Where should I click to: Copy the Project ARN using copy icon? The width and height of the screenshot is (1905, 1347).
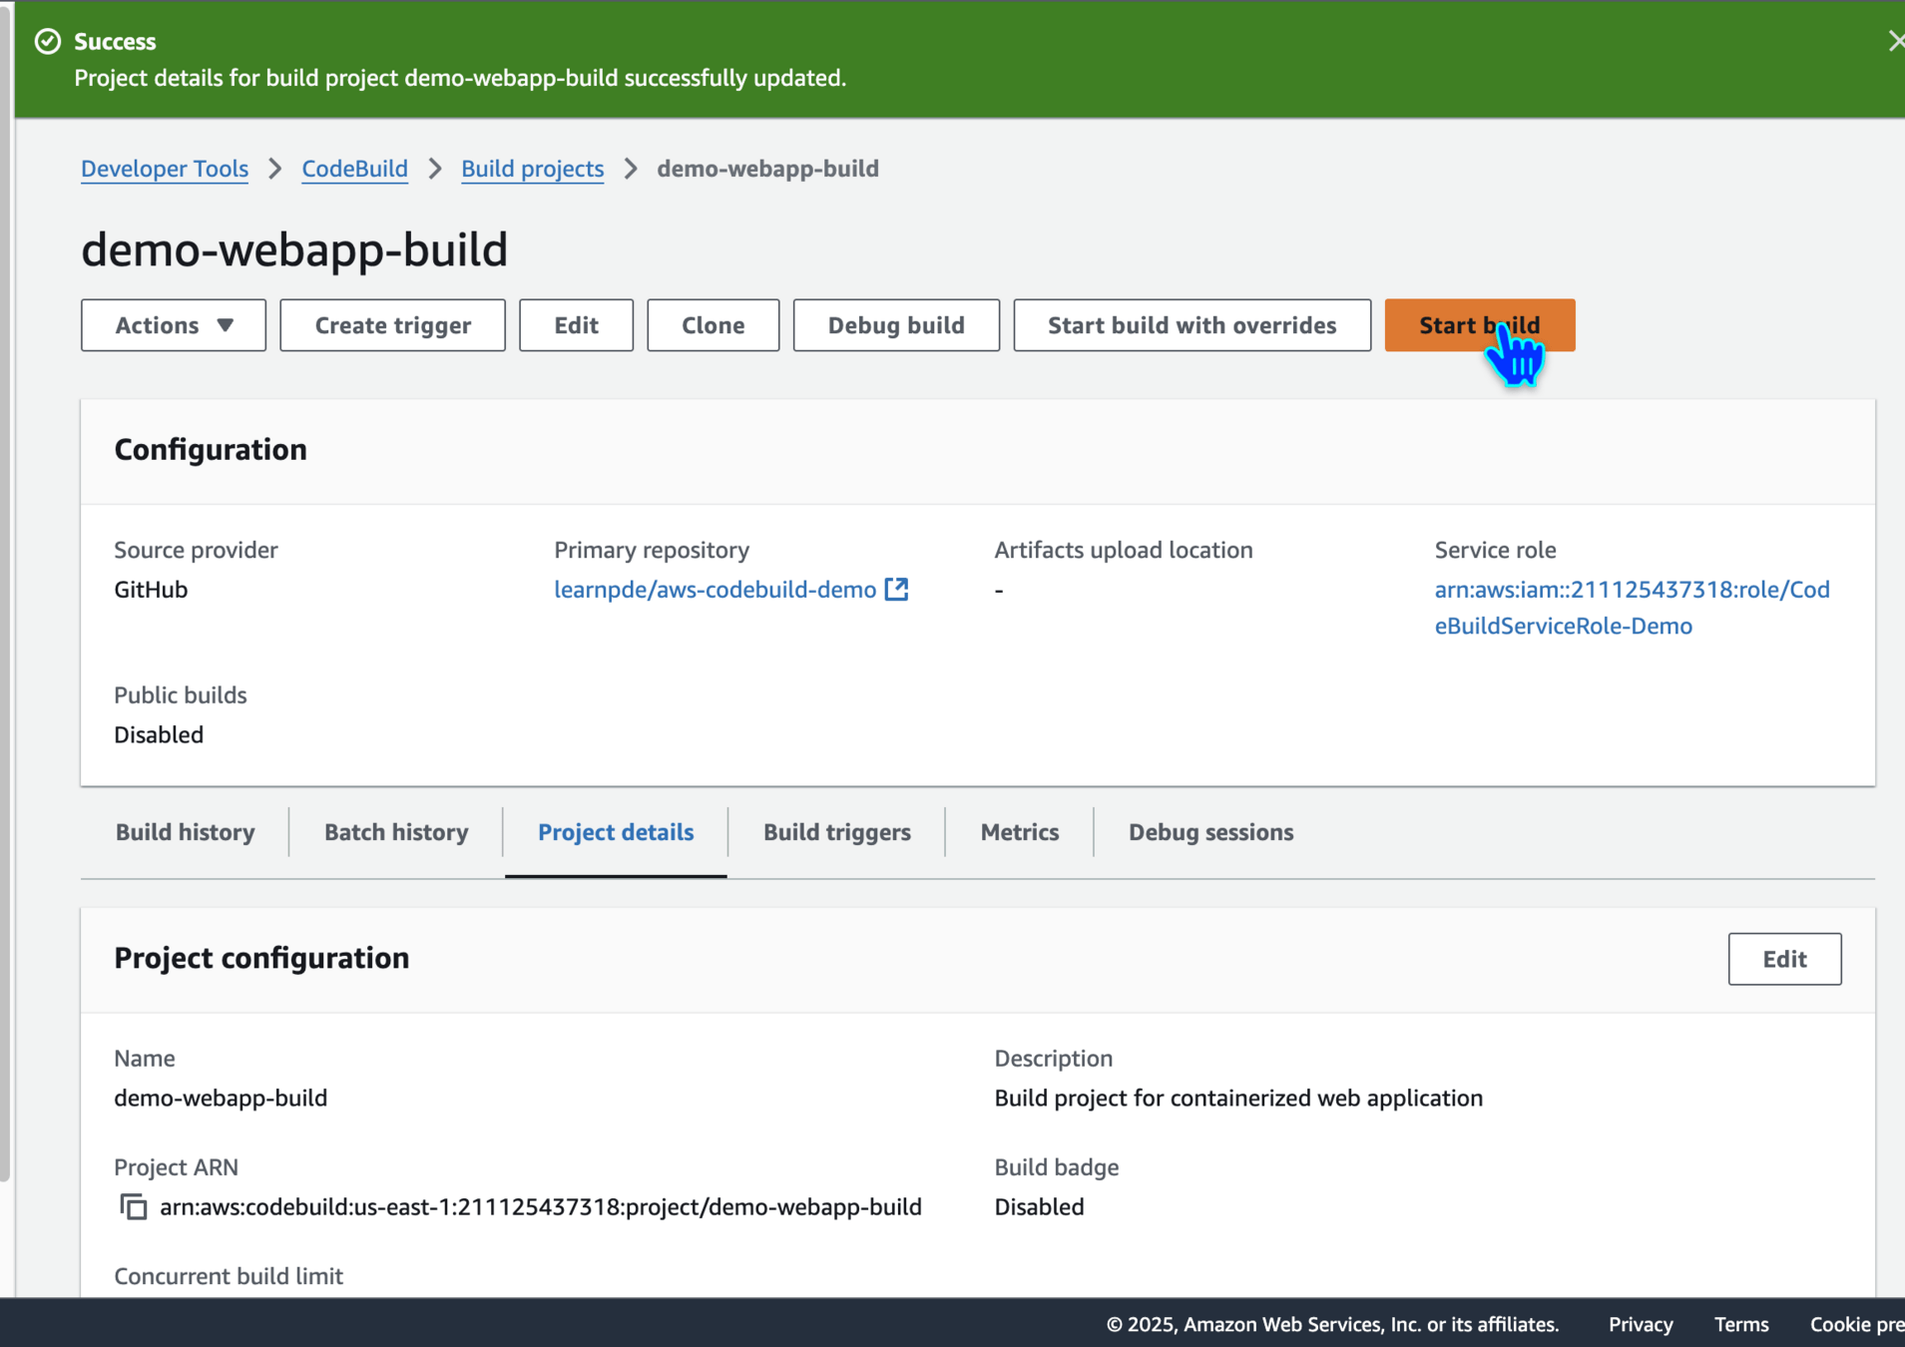coord(134,1207)
